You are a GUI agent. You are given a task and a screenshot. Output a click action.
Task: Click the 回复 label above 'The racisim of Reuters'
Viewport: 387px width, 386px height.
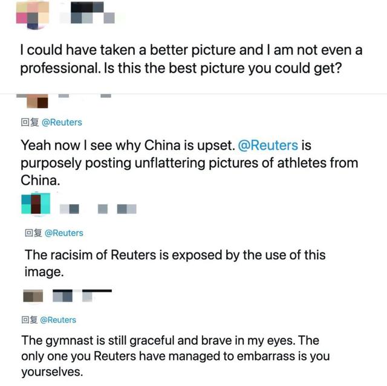click(33, 233)
